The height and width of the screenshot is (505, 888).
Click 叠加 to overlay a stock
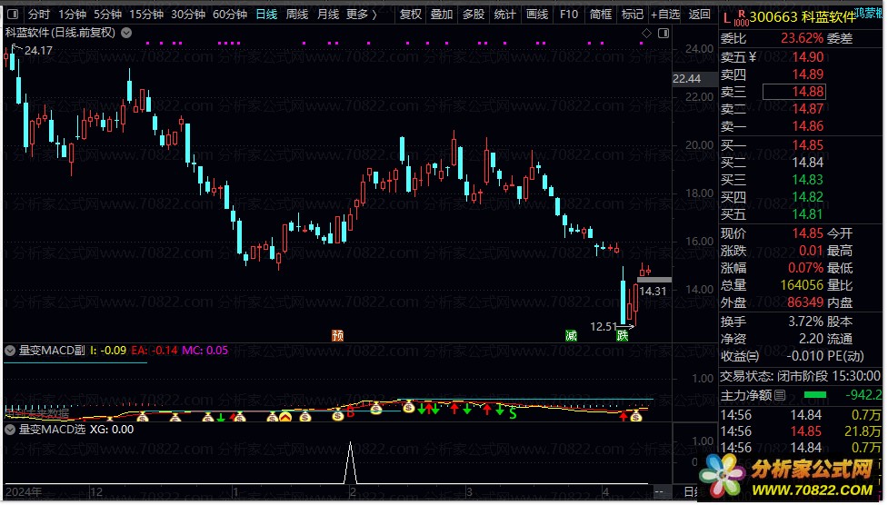click(x=442, y=15)
